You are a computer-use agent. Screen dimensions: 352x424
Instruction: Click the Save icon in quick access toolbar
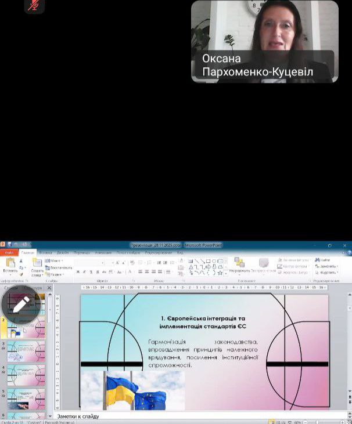click(x=10, y=246)
